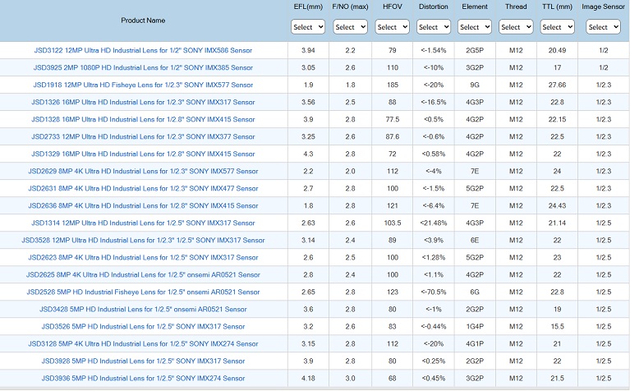
Task: Click the EFL value 3.94
Action: coord(308,51)
